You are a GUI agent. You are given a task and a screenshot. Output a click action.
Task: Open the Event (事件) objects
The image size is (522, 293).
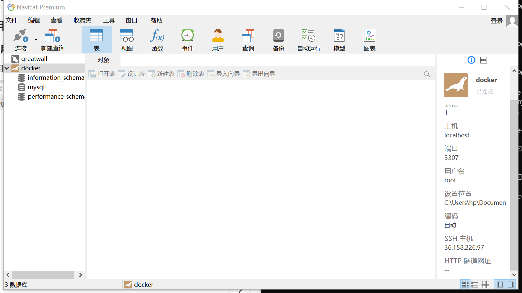(x=188, y=40)
